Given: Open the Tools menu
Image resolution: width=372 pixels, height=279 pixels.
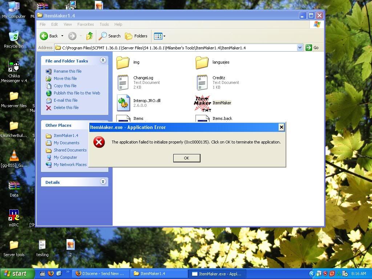Looking at the screenshot, I should tap(104, 24).
